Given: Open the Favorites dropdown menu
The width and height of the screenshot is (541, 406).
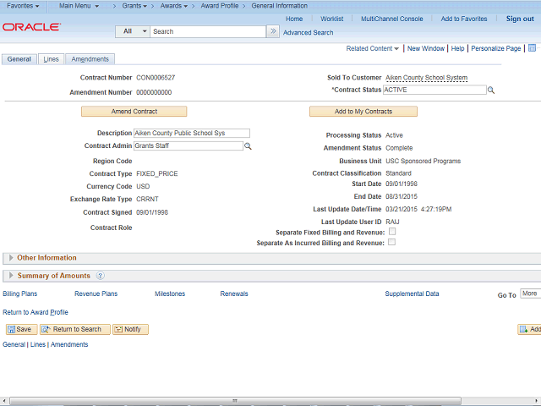Looking at the screenshot, I should pos(23,6).
